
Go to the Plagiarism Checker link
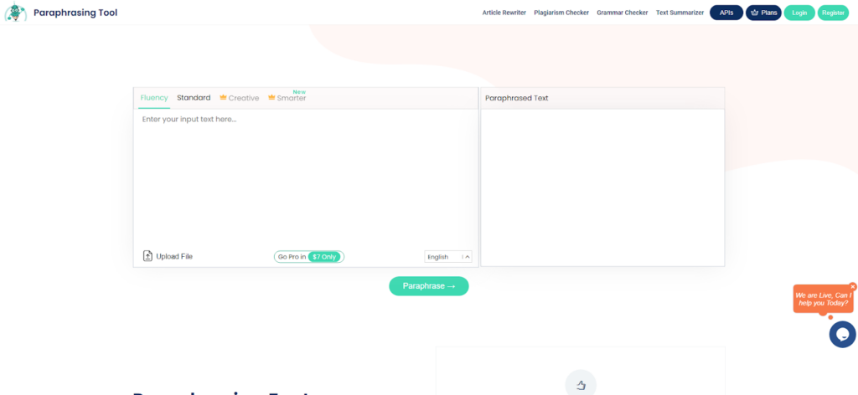[x=561, y=13]
